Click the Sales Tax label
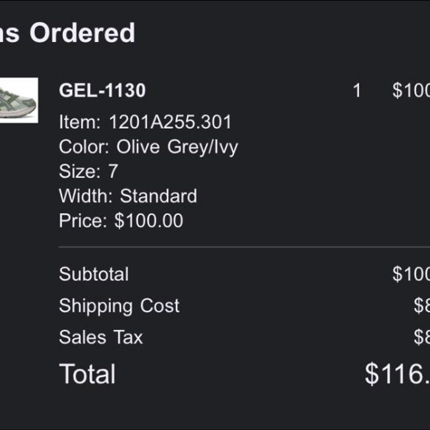This screenshot has width=430, height=430. coord(101,337)
